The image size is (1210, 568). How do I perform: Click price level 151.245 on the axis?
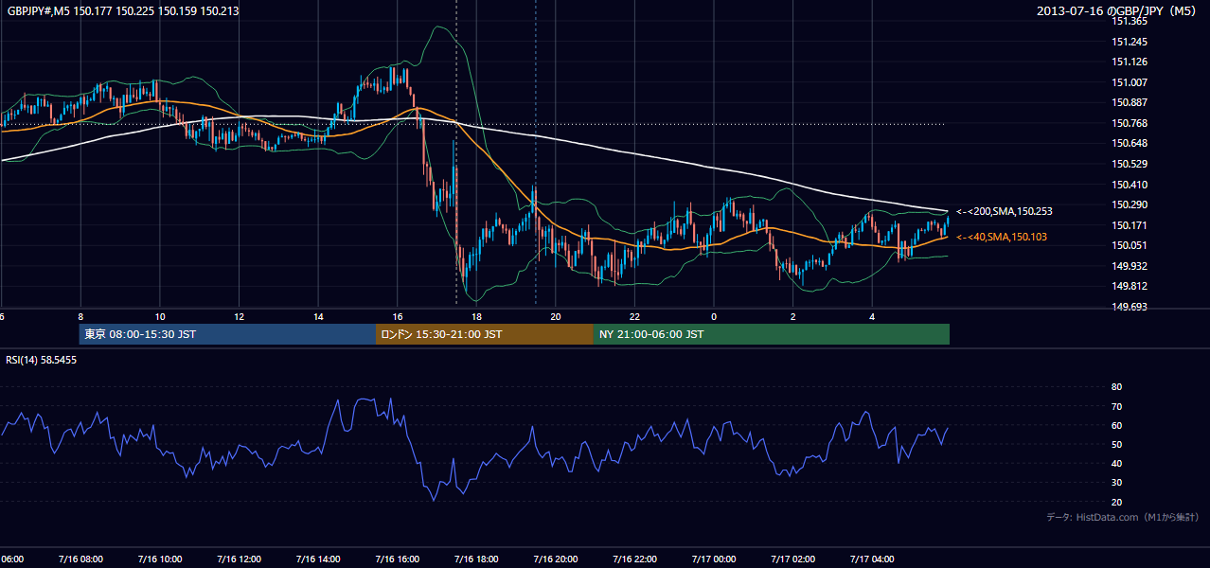click(x=1130, y=42)
